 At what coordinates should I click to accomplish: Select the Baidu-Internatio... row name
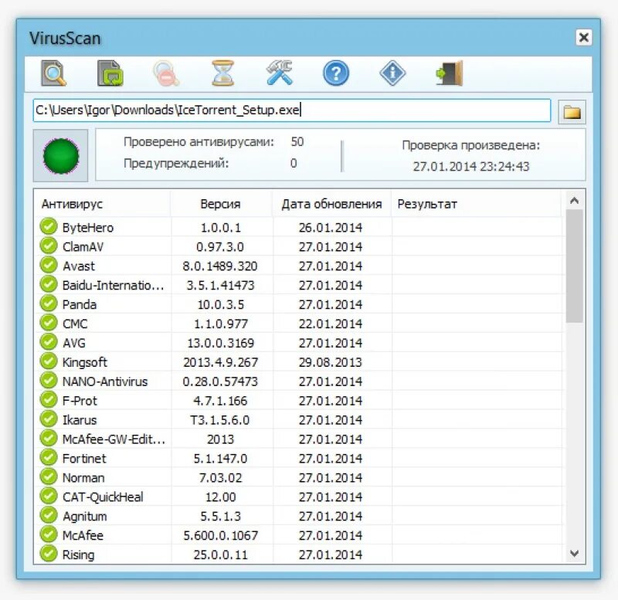pyautogui.click(x=113, y=285)
